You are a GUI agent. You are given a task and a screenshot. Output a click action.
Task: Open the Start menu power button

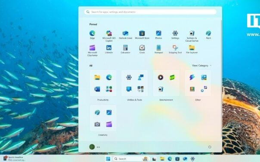(210, 147)
